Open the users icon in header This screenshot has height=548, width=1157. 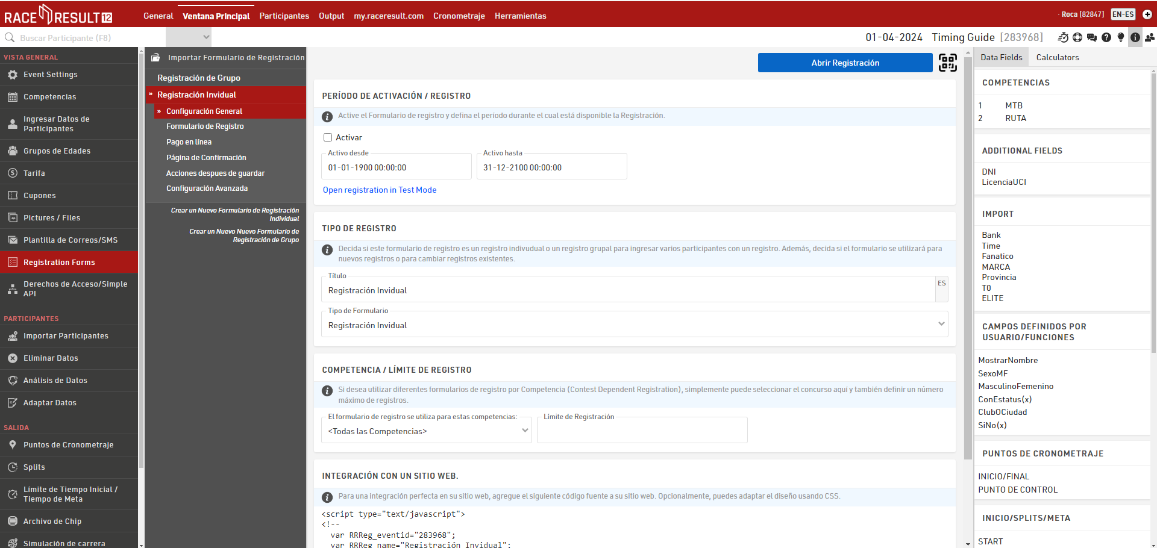coord(1150,37)
